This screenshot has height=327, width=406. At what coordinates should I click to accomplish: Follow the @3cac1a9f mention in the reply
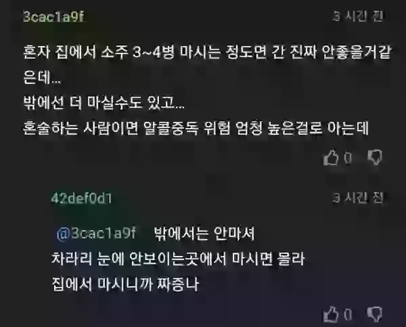pyautogui.click(x=96, y=233)
